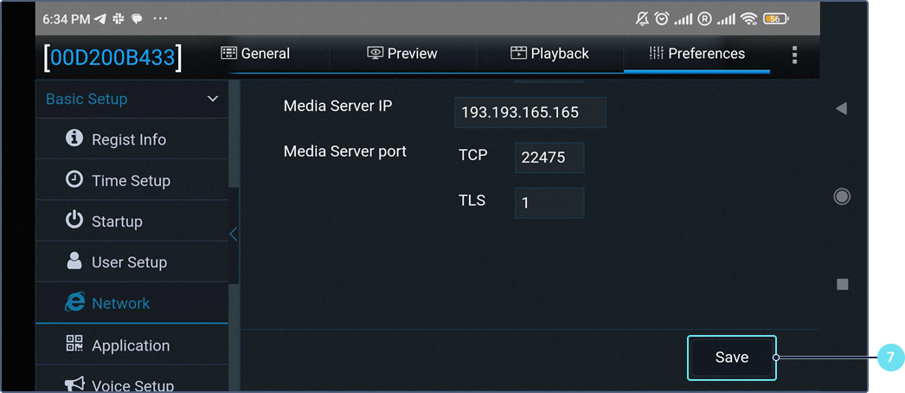The height and width of the screenshot is (393, 905).
Task: Click the Regist Info icon in sidebar
Action: pos(74,139)
